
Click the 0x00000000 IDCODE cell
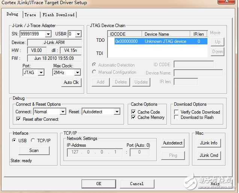126,41
